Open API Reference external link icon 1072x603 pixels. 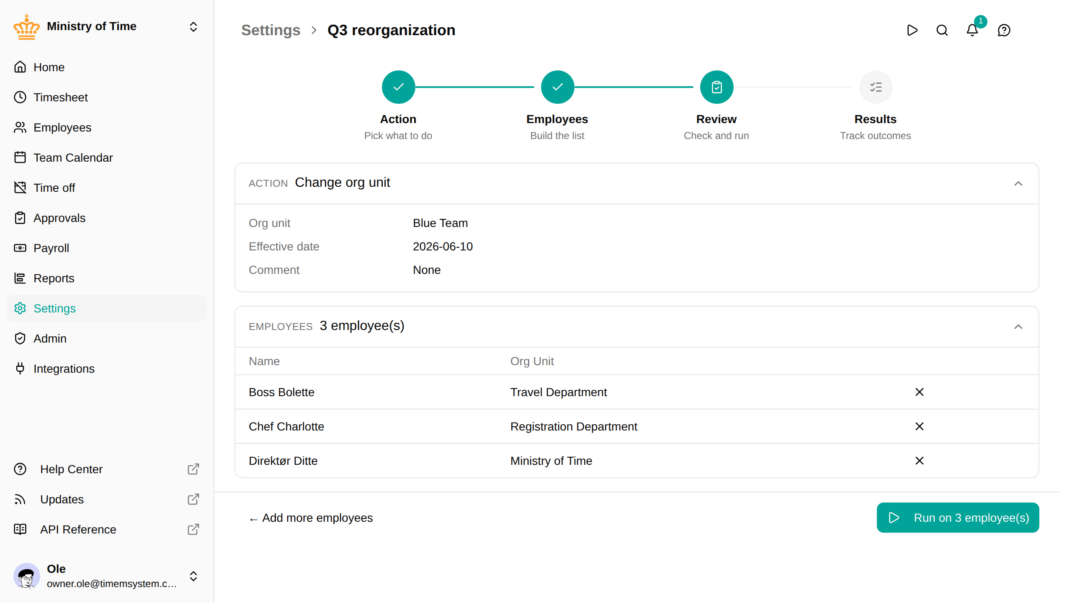coord(193,529)
